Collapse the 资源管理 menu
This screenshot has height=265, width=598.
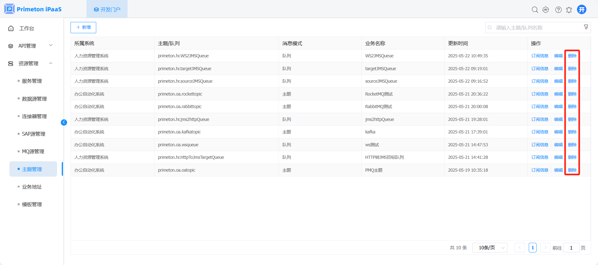[31, 63]
